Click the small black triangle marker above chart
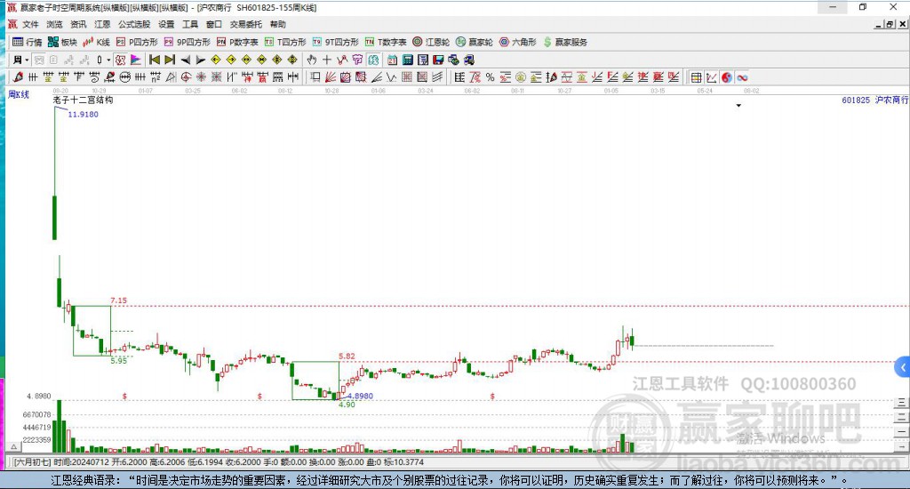The image size is (910, 489). click(738, 106)
